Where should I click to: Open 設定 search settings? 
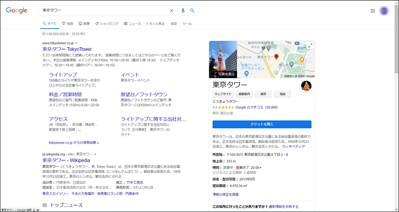point(174,23)
